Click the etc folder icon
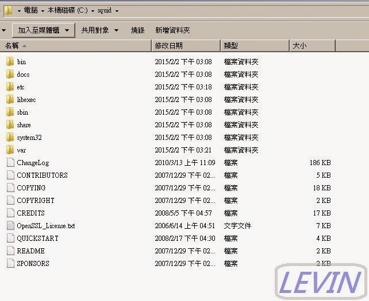 [x=10, y=87]
